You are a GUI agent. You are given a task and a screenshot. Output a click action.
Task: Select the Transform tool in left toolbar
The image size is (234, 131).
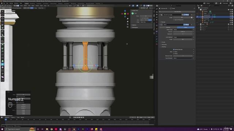coord(3,28)
